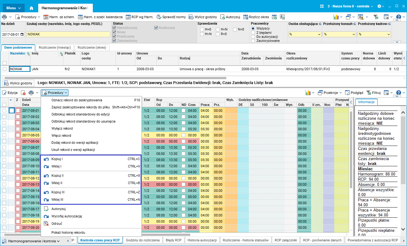Click the search person field with NOWAK

pyautogui.click(x=68, y=34)
